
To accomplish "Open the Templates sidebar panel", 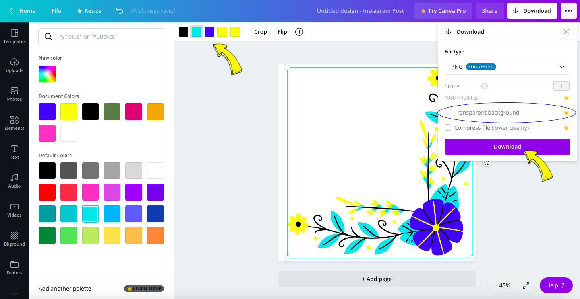I will 14,36.
